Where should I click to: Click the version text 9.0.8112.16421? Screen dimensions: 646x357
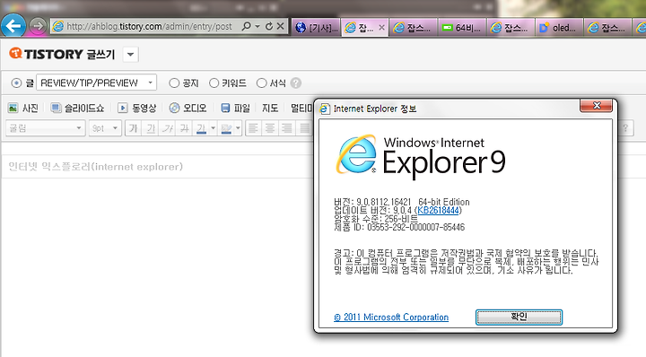[x=384, y=202]
